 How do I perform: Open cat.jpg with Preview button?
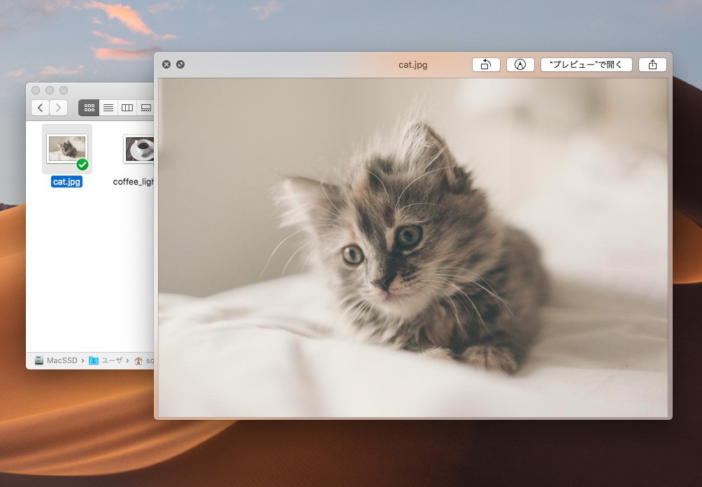point(586,64)
